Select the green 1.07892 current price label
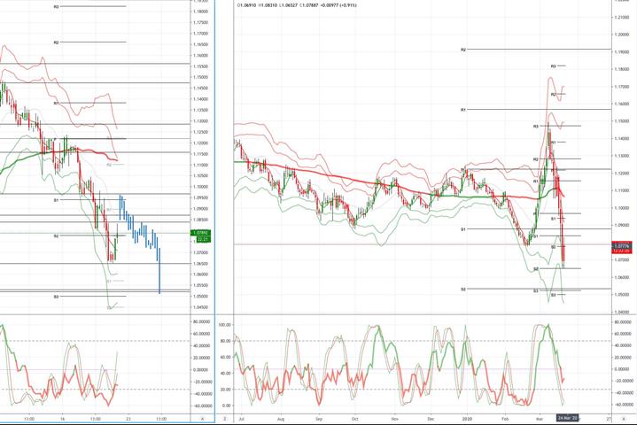Image resolution: width=637 pixels, height=425 pixels. click(200, 233)
